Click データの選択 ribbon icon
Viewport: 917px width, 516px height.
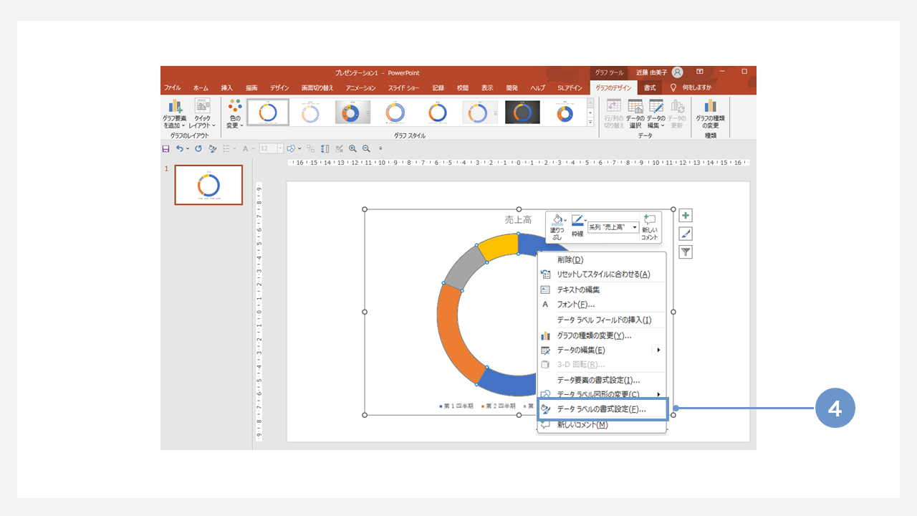(x=635, y=114)
